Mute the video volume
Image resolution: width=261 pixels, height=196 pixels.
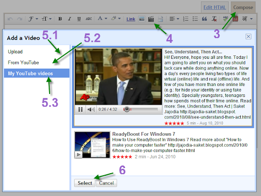coord(91,109)
